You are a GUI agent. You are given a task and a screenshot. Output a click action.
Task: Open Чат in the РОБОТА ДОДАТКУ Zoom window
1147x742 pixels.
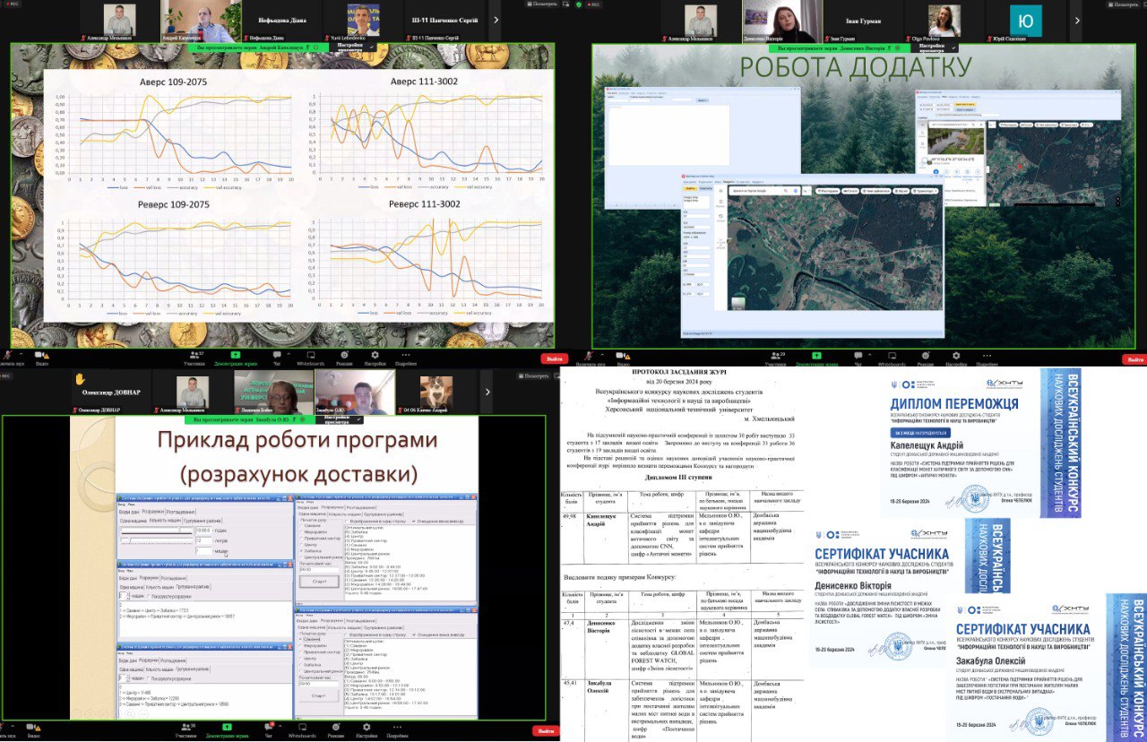(x=858, y=358)
